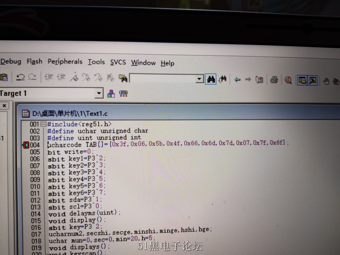Close the side project panel
340x255 pixels.
[x=4, y=106]
